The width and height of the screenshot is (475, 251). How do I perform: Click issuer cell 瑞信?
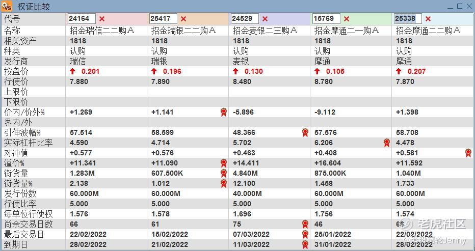pos(77,62)
